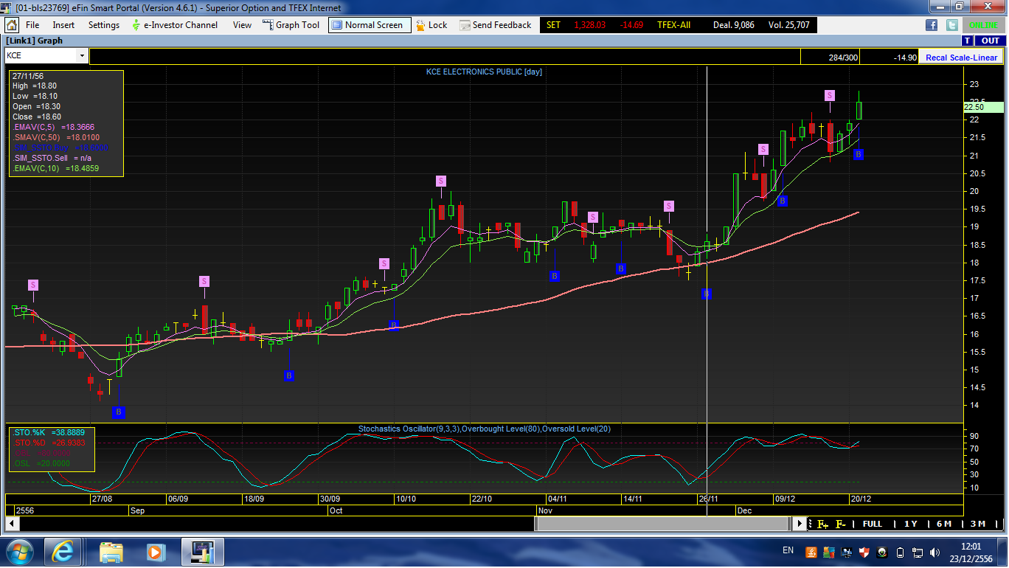Screen dimensions: 1009x568
Task: Click the EN language indicator
Action: click(x=788, y=550)
